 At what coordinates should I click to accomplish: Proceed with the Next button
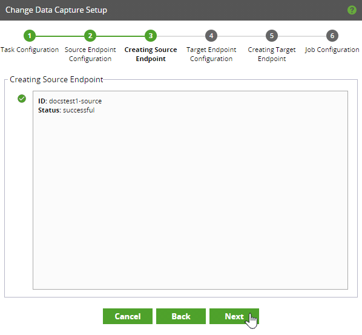tap(234, 316)
